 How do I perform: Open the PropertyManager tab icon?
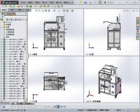click(6, 14)
